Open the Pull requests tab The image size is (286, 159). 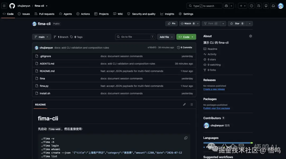44,14
